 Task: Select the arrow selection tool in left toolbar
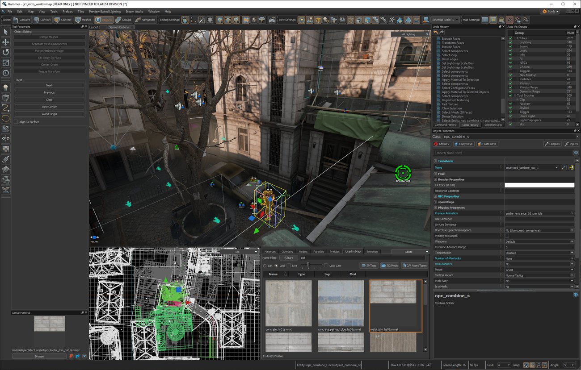coord(6,32)
